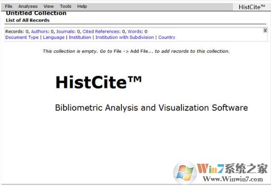Click the 'Untitled Collection' title
The height and width of the screenshot is (186, 271).
pos(36,13)
